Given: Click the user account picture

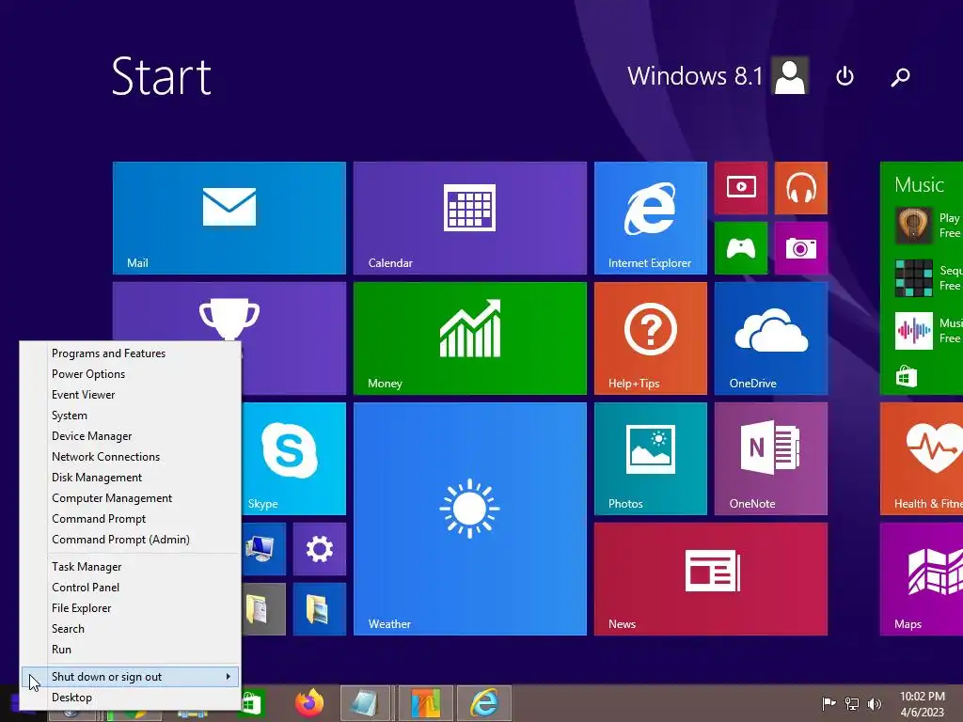Looking at the screenshot, I should 790,76.
